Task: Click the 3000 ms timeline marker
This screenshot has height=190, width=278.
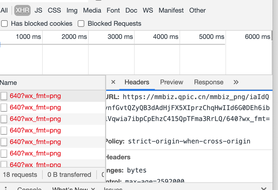Action: click(x=120, y=37)
